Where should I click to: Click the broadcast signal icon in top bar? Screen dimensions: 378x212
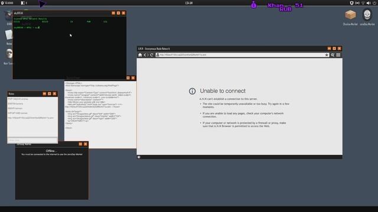pyautogui.click(x=357, y=3)
